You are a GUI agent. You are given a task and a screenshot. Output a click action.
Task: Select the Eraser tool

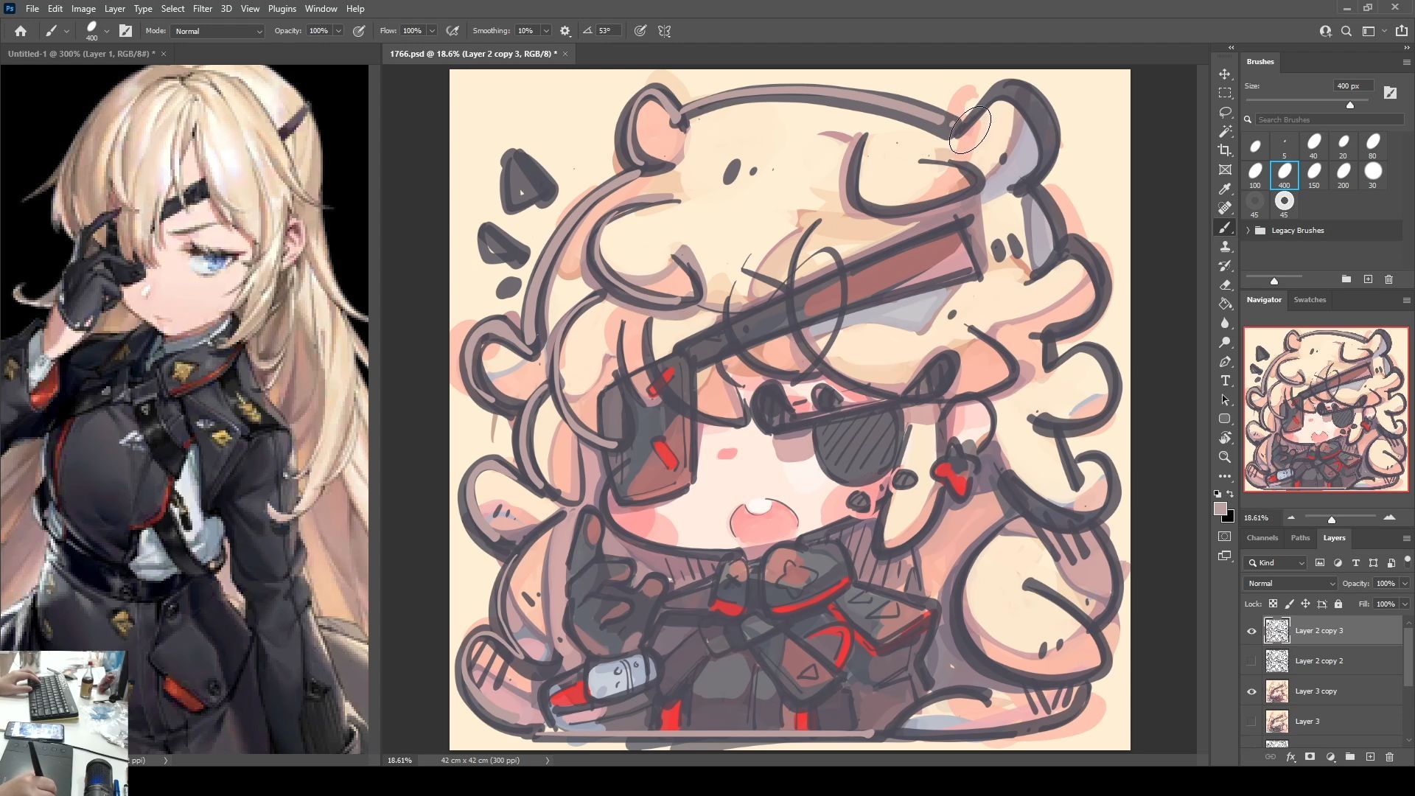point(1225,284)
